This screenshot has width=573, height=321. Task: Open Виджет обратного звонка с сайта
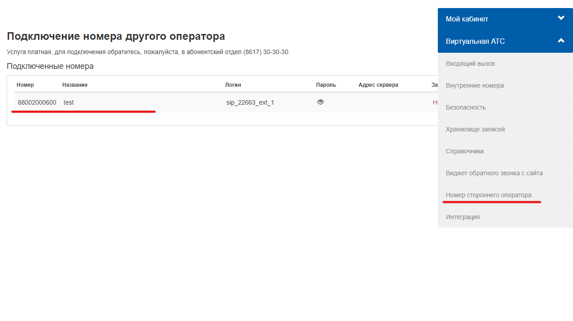tap(494, 173)
